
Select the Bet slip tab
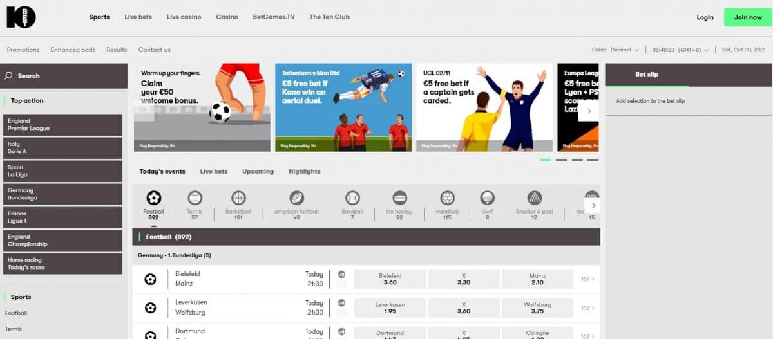[647, 75]
